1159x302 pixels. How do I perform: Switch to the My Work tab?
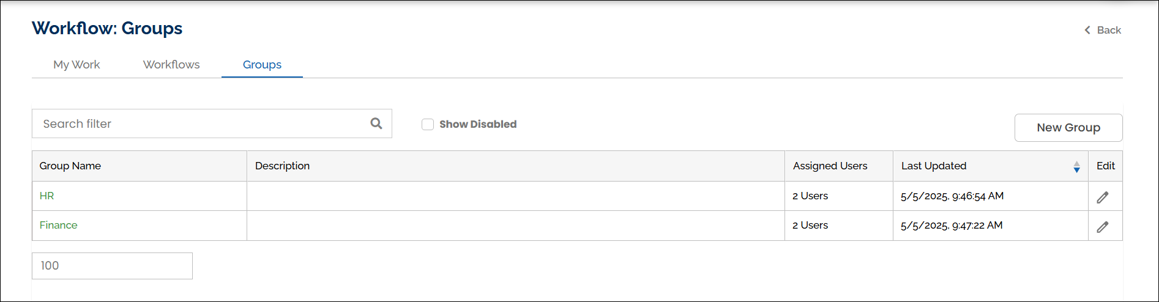pyautogui.click(x=76, y=65)
